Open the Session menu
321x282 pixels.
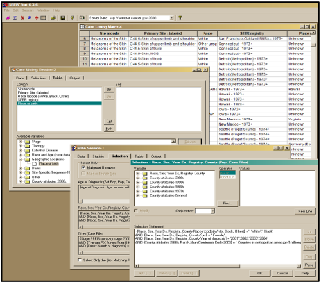(x=28, y=10)
